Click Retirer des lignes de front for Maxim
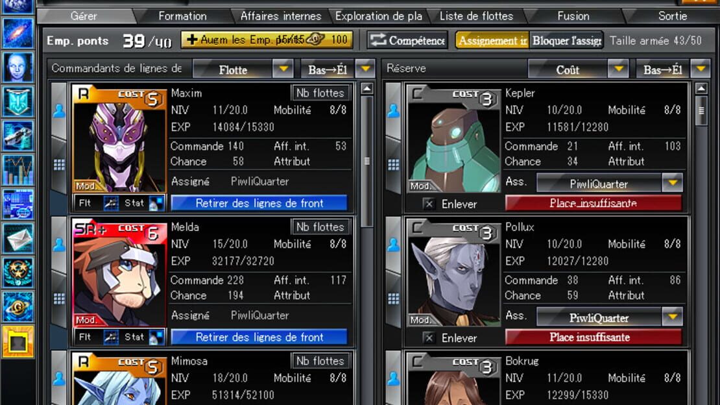This screenshot has width=720, height=405. pos(259,203)
